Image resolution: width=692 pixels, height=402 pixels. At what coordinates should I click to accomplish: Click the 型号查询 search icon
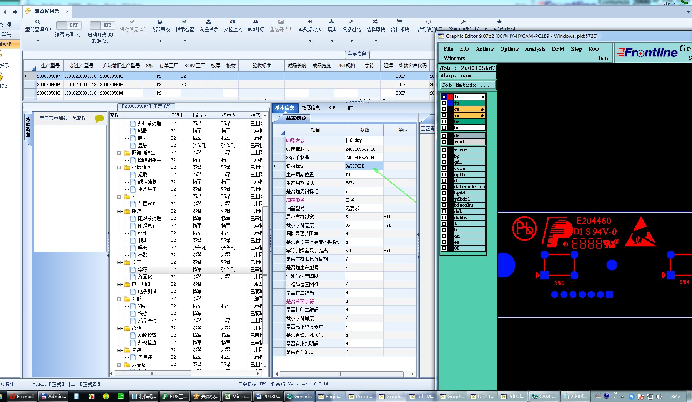pyautogui.click(x=38, y=22)
